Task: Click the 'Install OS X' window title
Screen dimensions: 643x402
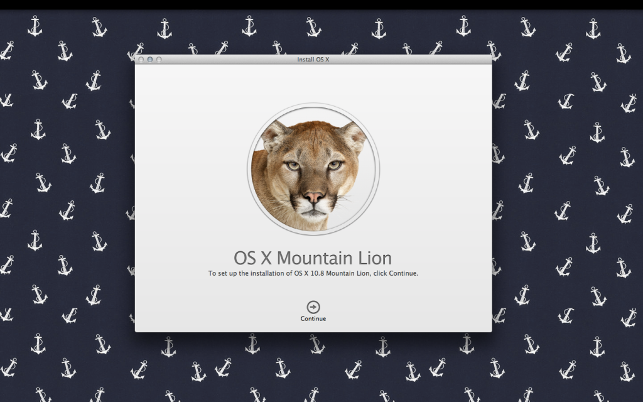Action: [313, 60]
